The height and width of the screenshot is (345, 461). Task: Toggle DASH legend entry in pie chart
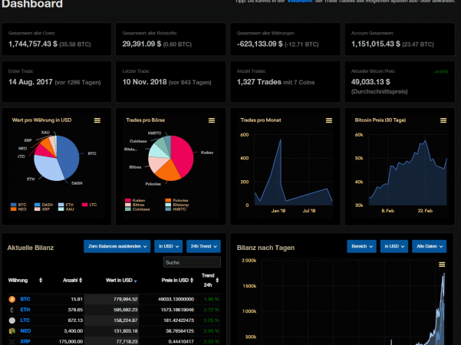pyautogui.click(x=44, y=205)
